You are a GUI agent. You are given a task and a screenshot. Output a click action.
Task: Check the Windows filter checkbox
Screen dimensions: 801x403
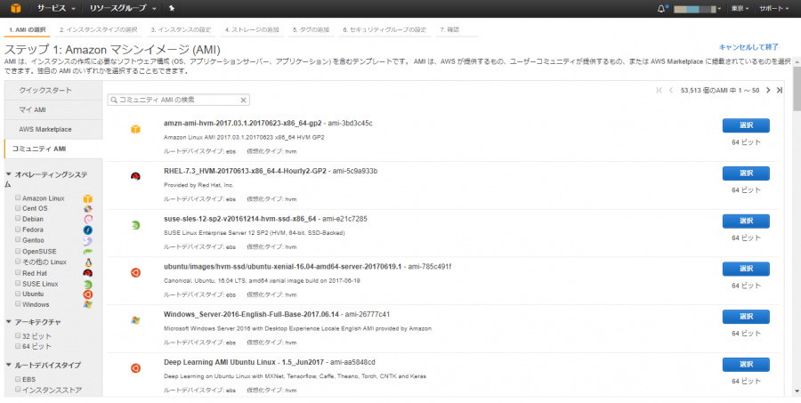tap(18, 304)
